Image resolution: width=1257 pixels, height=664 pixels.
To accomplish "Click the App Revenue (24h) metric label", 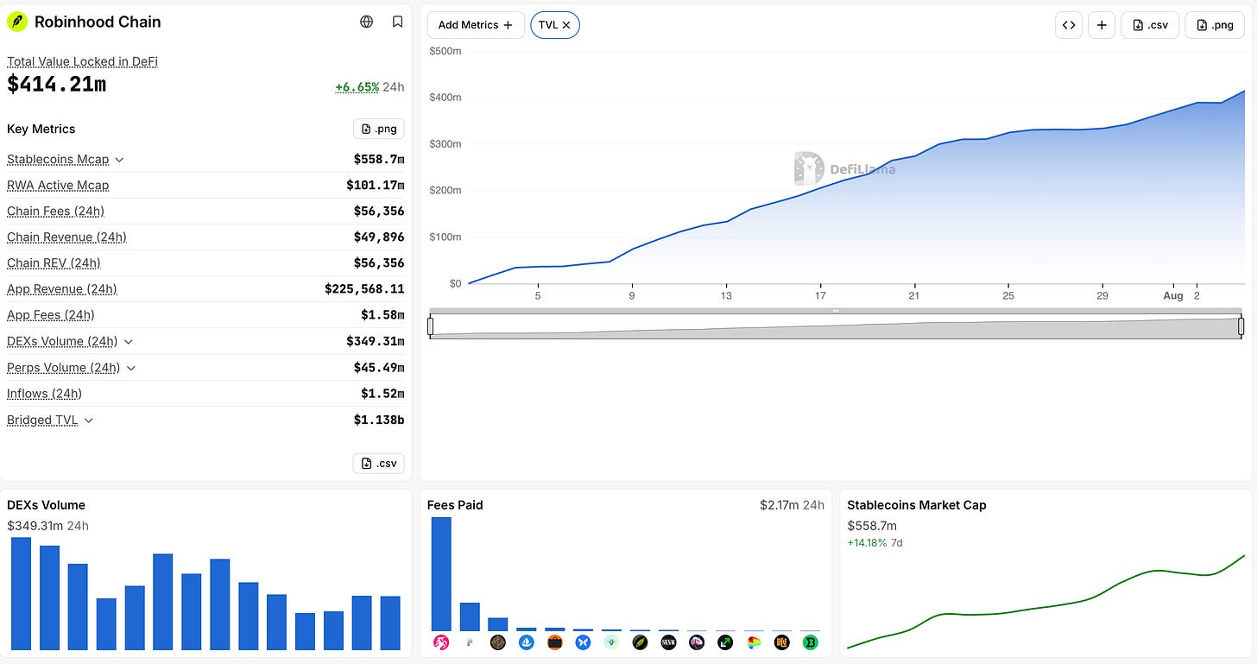I will 62,289.
